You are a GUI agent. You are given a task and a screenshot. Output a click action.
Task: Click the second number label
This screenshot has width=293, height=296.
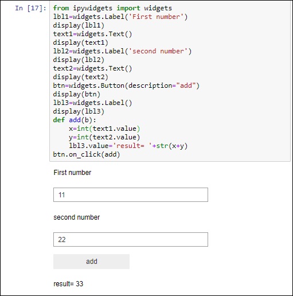[76, 217]
